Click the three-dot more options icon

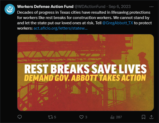(151, 7)
